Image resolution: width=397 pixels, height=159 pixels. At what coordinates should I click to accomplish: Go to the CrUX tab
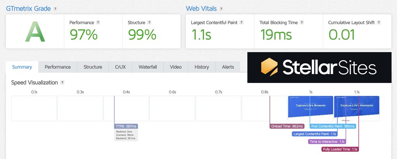[x=120, y=67]
